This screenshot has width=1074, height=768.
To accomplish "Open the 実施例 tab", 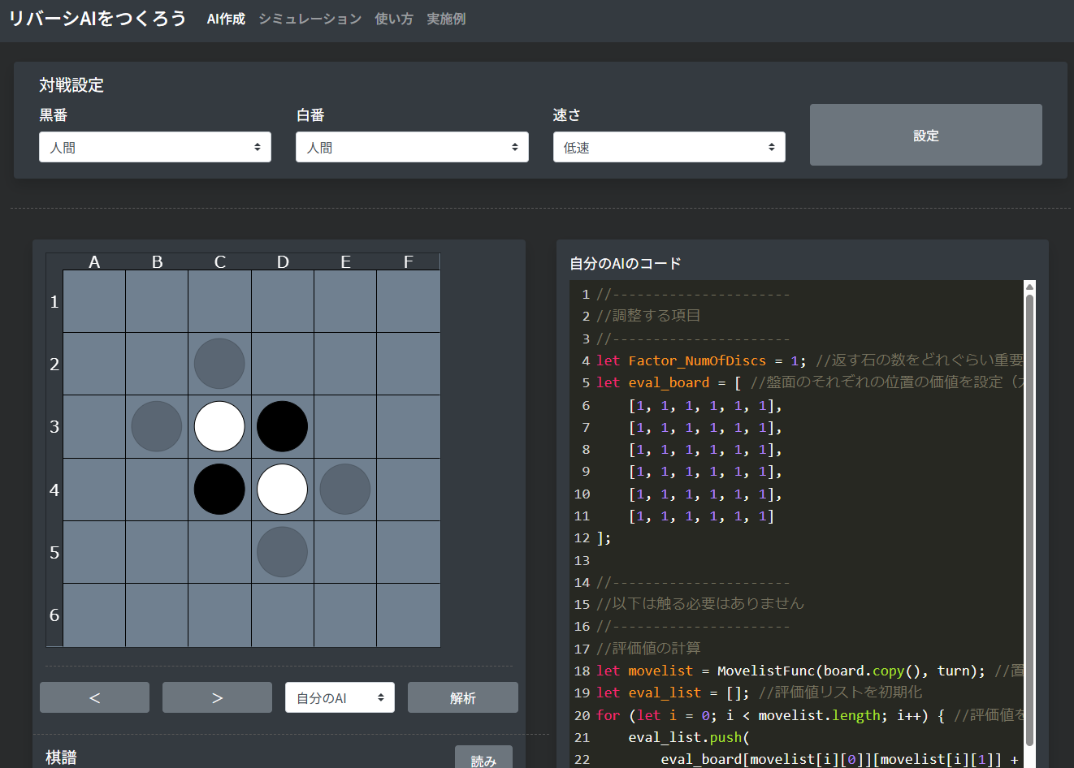I will (446, 19).
